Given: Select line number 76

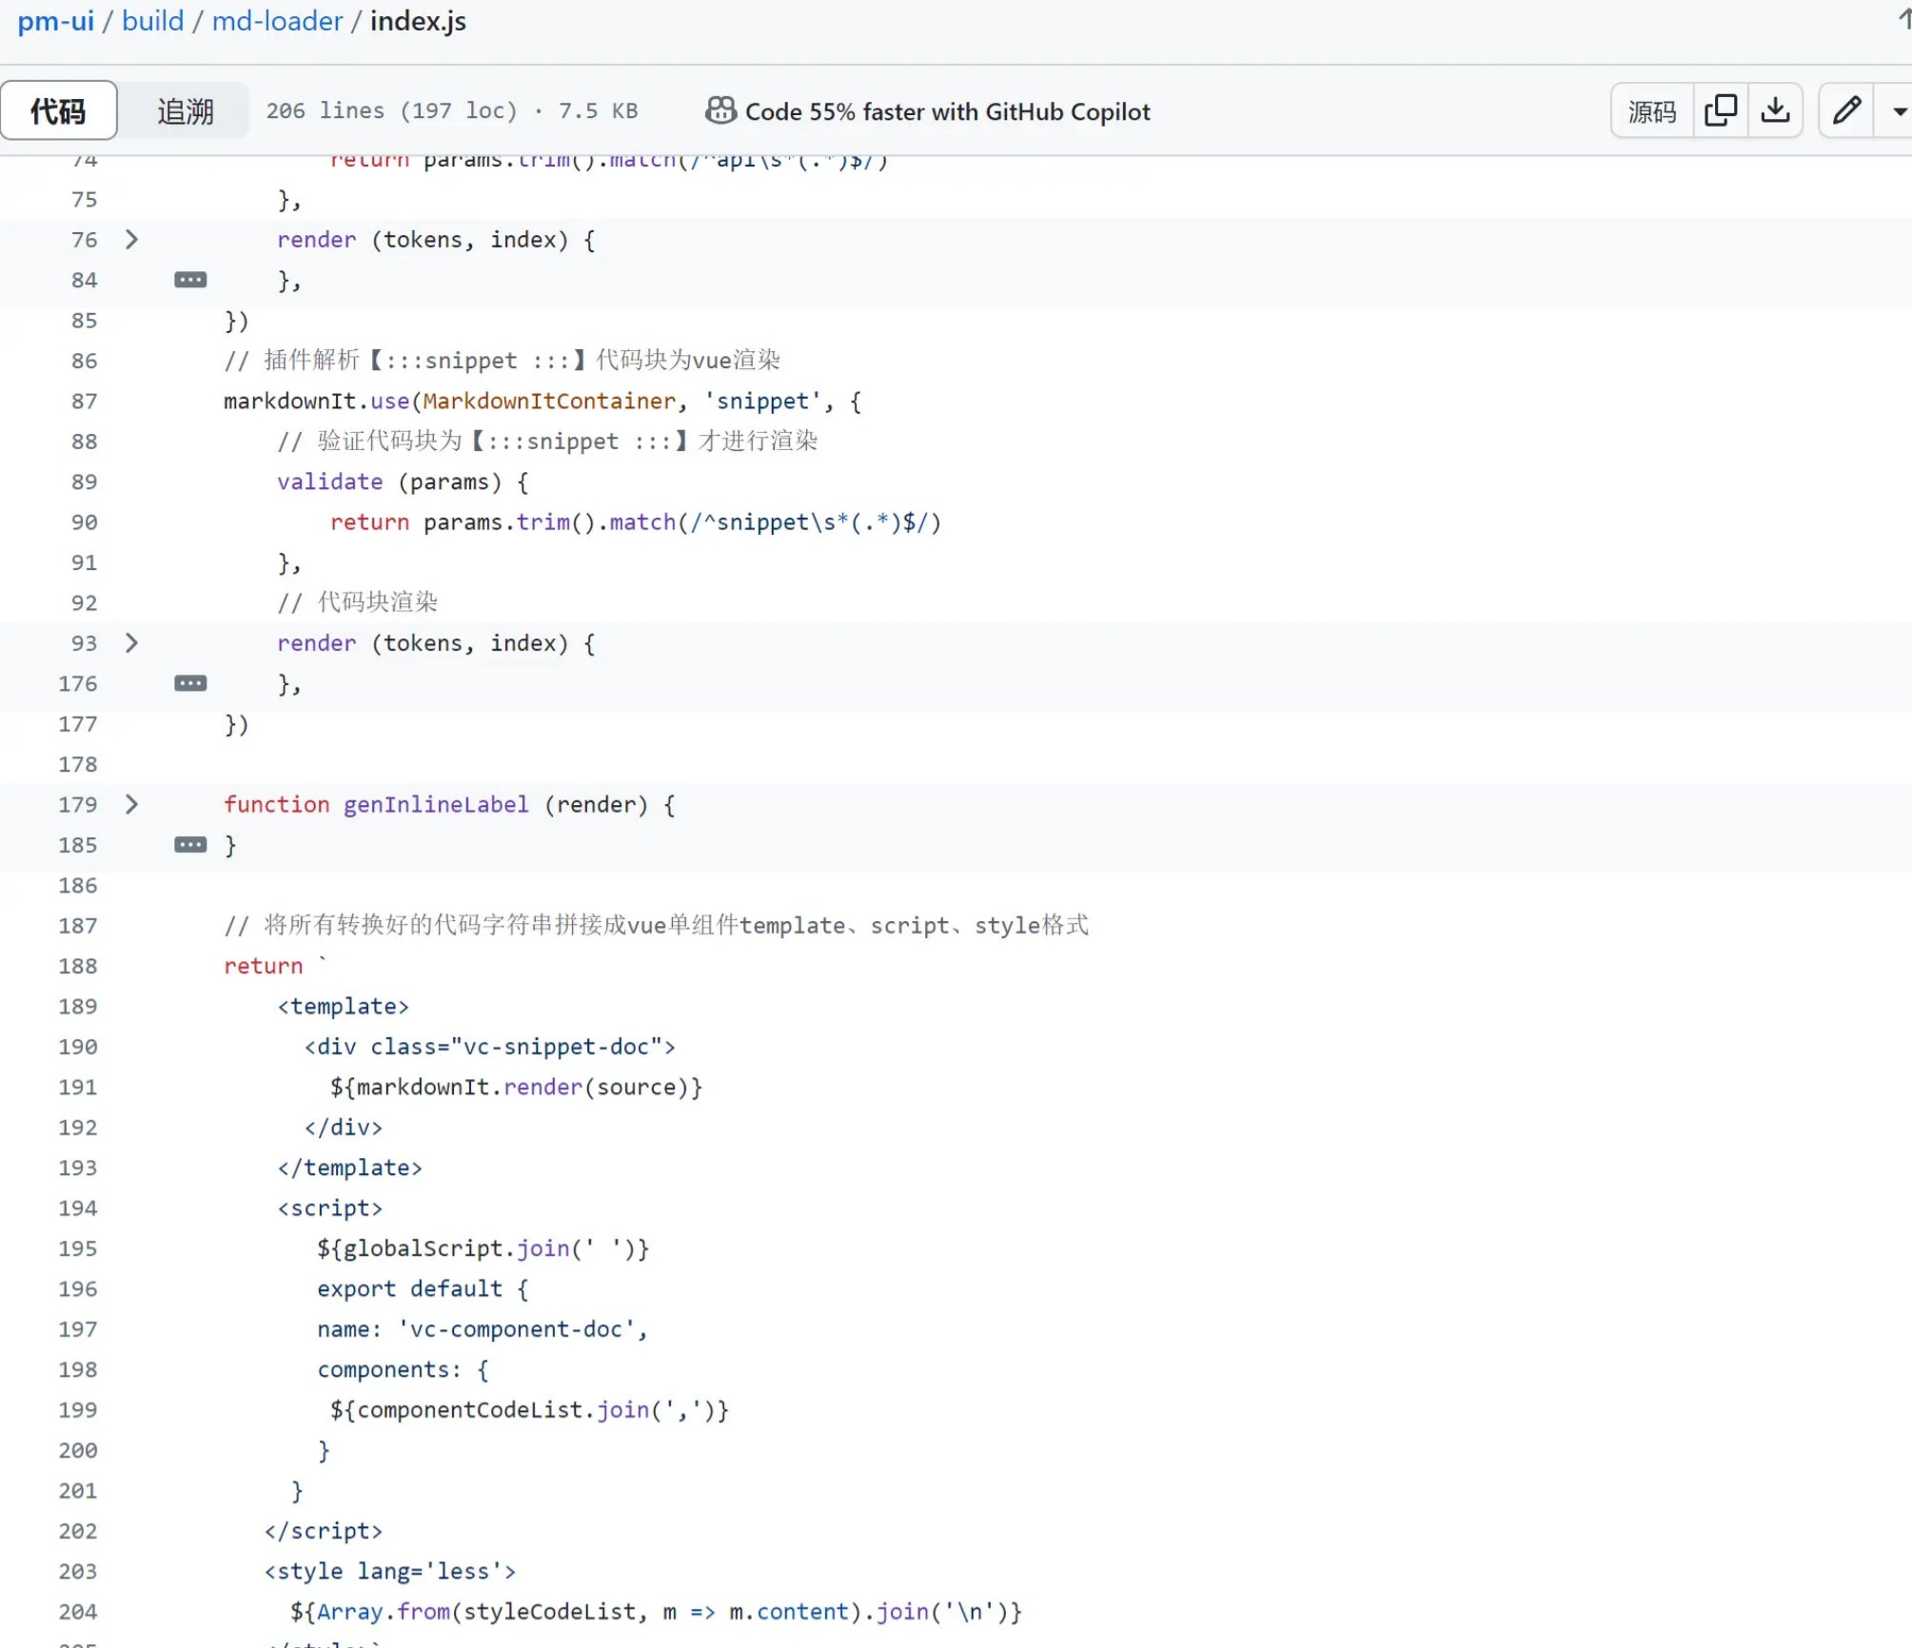Looking at the screenshot, I should coord(84,240).
